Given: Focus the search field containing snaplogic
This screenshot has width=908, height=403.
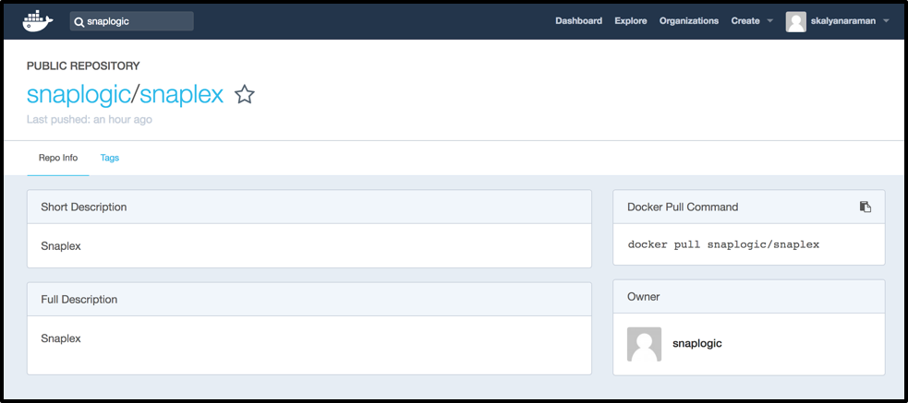Looking at the screenshot, I should tap(131, 21).
